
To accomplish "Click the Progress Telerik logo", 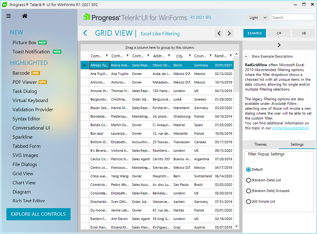I will click(135, 18).
